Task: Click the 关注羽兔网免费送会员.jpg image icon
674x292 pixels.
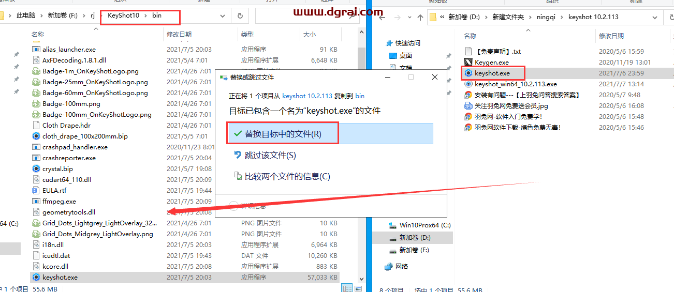Action: pos(468,106)
